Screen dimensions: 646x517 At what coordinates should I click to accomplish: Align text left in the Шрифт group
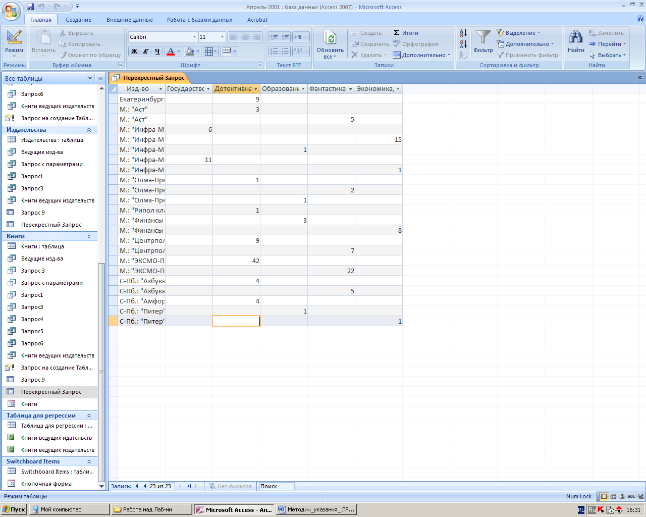233,37
